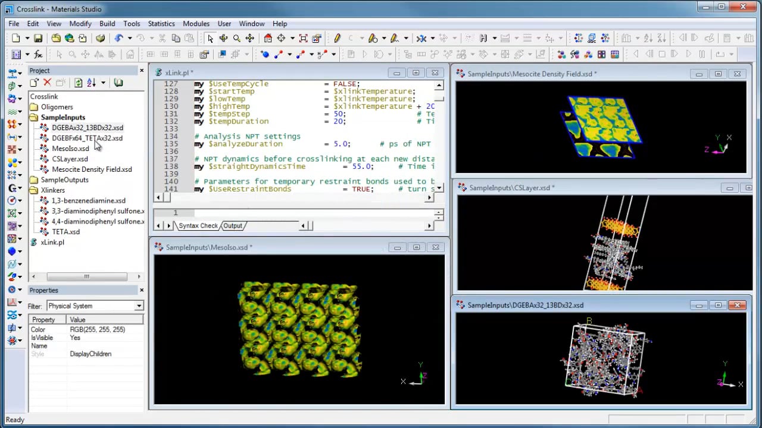Select the Syntax Check tab
Screen dimensions: 762x428
click(x=198, y=226)
